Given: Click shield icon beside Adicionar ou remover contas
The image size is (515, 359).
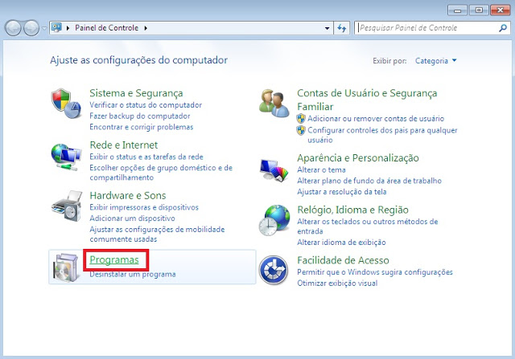Looking at the screenshot, I should [x=301, y=118].
